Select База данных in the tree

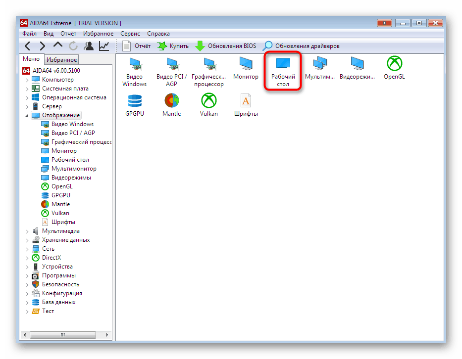click(x=53, y=302)
